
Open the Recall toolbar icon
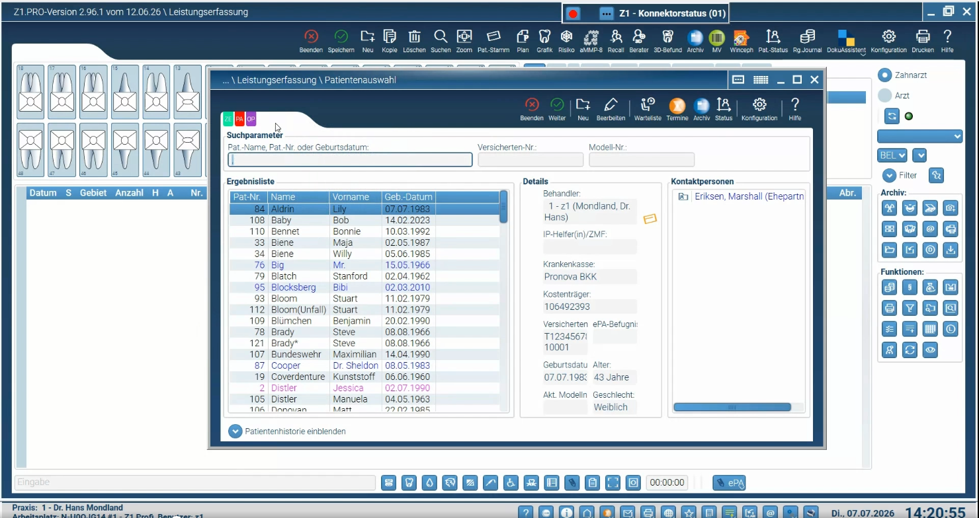pyautogui.click(x=615, y=40)
